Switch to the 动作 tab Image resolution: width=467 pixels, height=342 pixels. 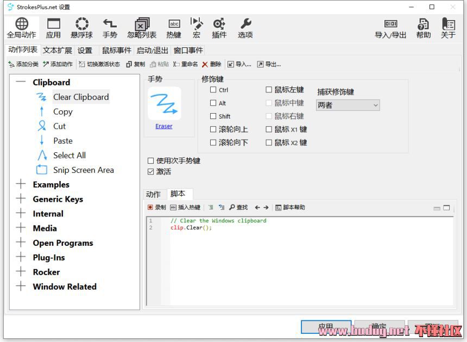(x=153, y=194)
